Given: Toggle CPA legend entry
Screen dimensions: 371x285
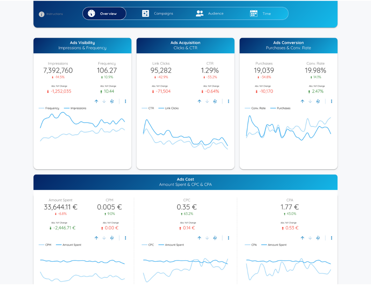Looking at the screenshot, I should click(x=251, y=245).
